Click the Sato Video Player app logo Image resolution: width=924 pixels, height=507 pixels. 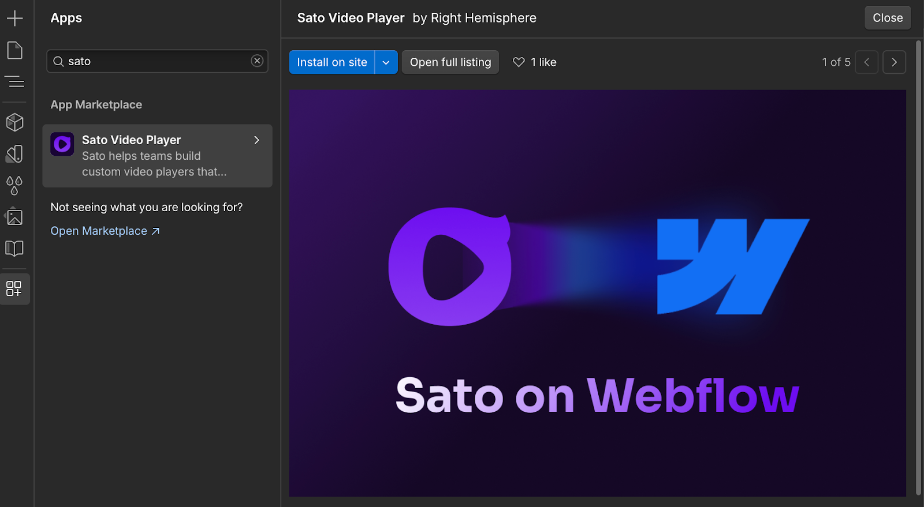pyautogui.click(x=62, y=144)
